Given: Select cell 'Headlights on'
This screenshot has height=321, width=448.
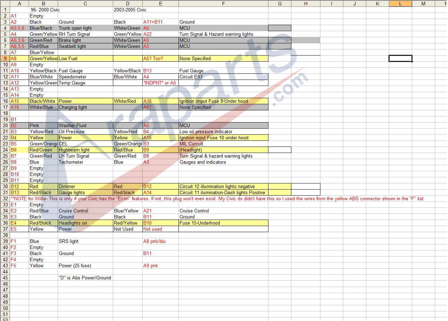Looking at the screenshot, I should coord(85,223).
